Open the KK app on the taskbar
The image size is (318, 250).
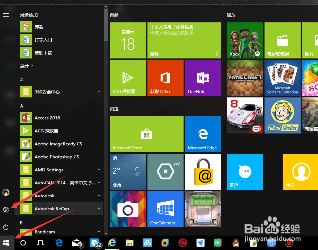tap(218, 243)
